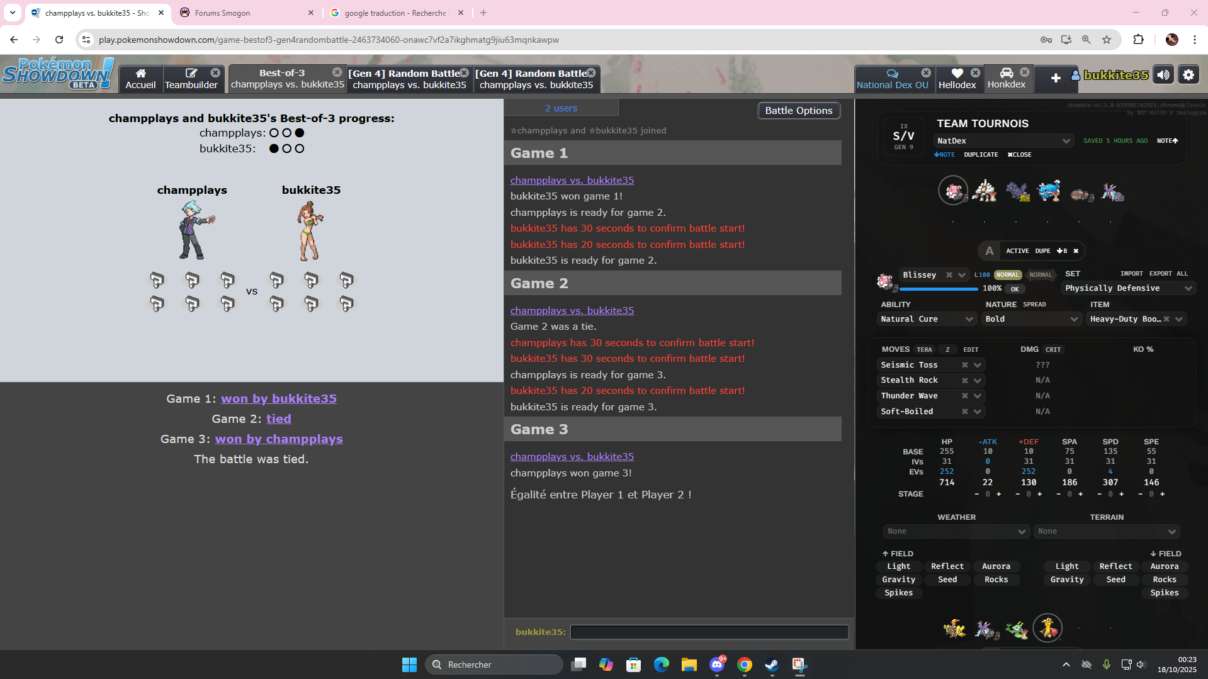Open the settings gear icon
The width and height of the screenshot is (1208, 679).
(x=1188, y=75)
